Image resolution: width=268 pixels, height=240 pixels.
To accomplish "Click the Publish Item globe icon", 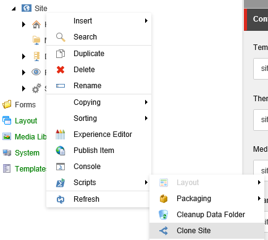I will pos(61,151).
